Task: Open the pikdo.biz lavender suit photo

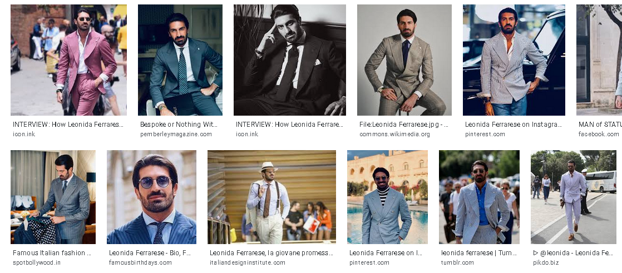Action: point(574,197)
